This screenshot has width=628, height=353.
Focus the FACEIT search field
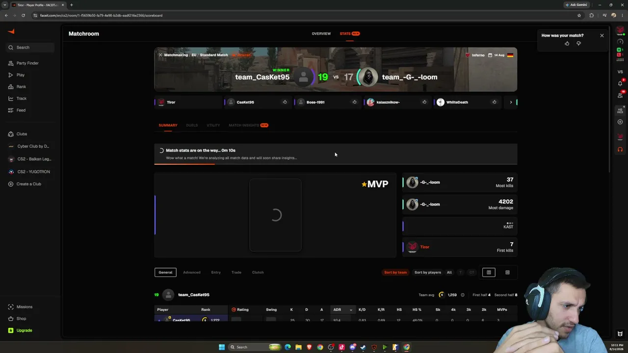click(30, 48)
